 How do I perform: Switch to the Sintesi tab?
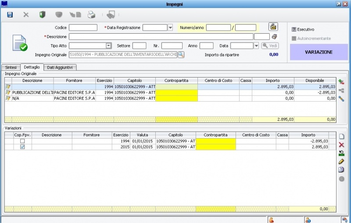11,67
